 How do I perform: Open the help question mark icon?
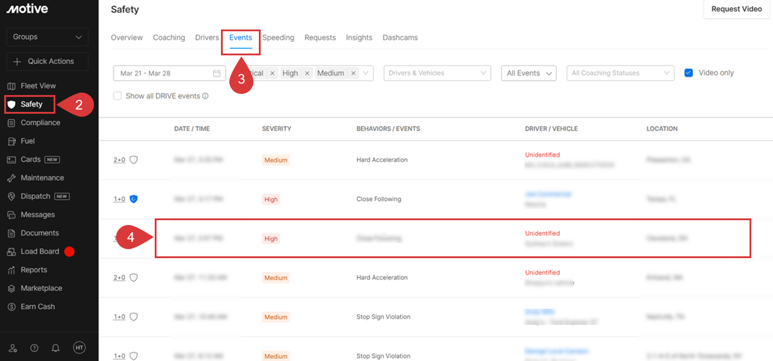pyautogui.click(x=34, y=348)
